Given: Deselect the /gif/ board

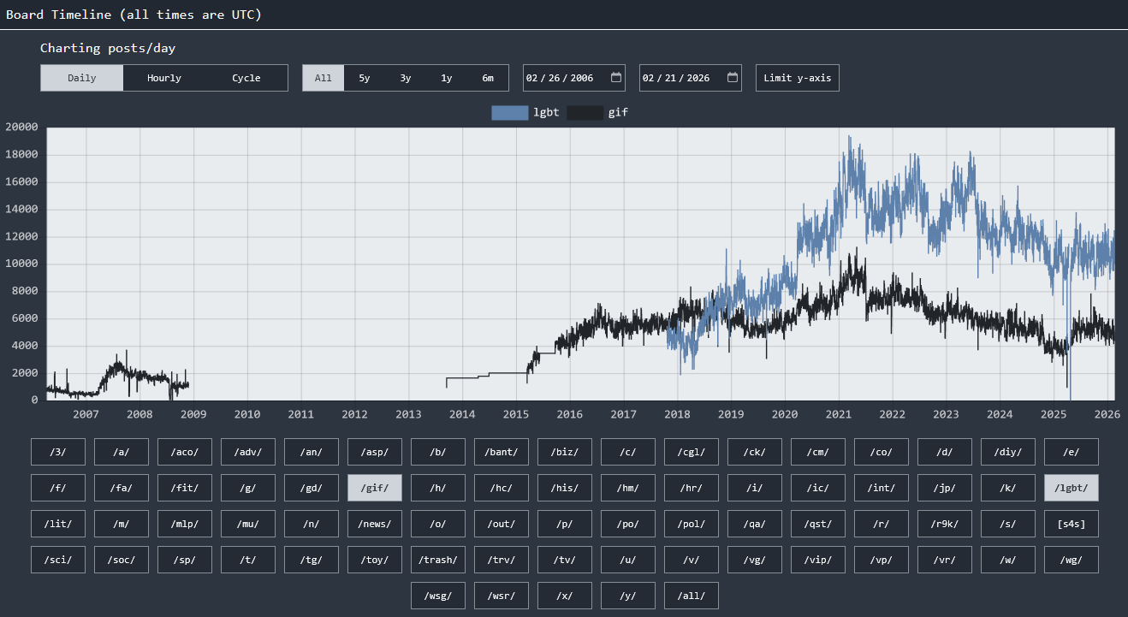Looking at the screenshot, I should (375, 488).
